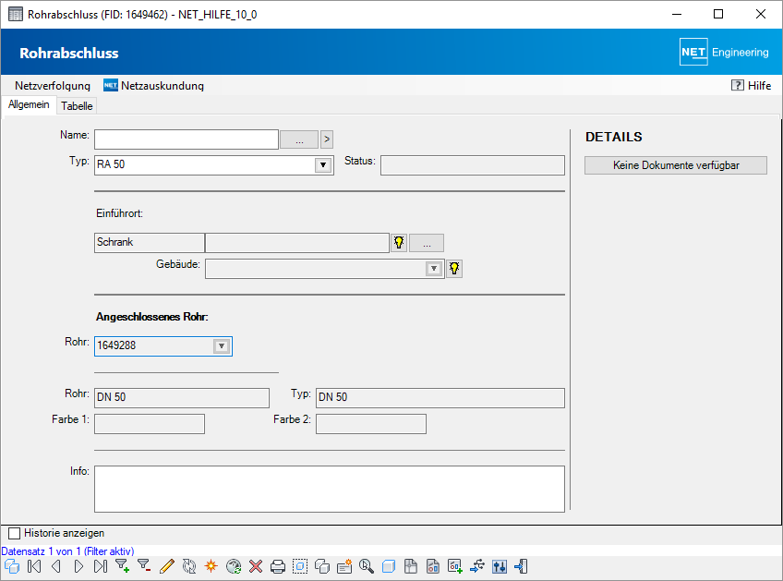Switch to the Tabelle tab

(77, 106)
